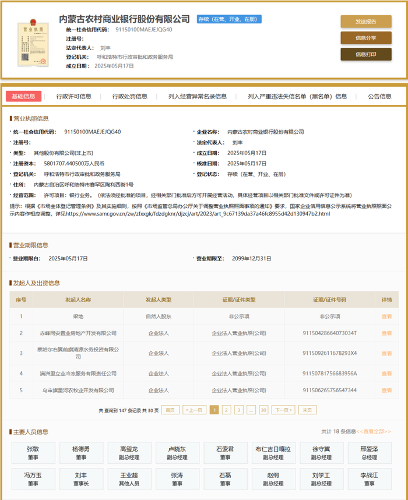Go to page 2 of founders
The image size is (408, 500).
(x=227, y=410)
